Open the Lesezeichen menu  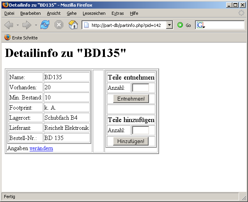[x=94, y=13]
